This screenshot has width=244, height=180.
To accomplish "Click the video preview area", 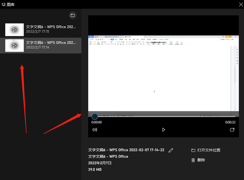I will coord(163,73).
